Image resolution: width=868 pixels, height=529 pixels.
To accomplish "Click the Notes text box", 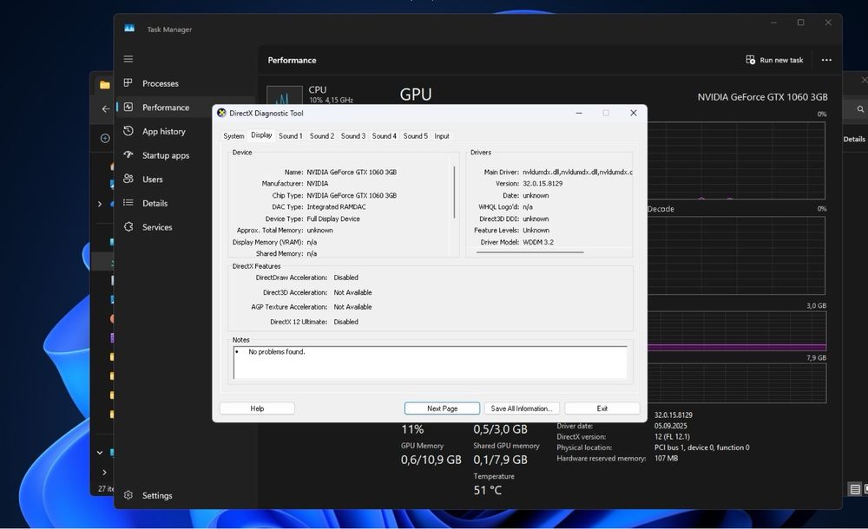I will [x=431, y=362].
